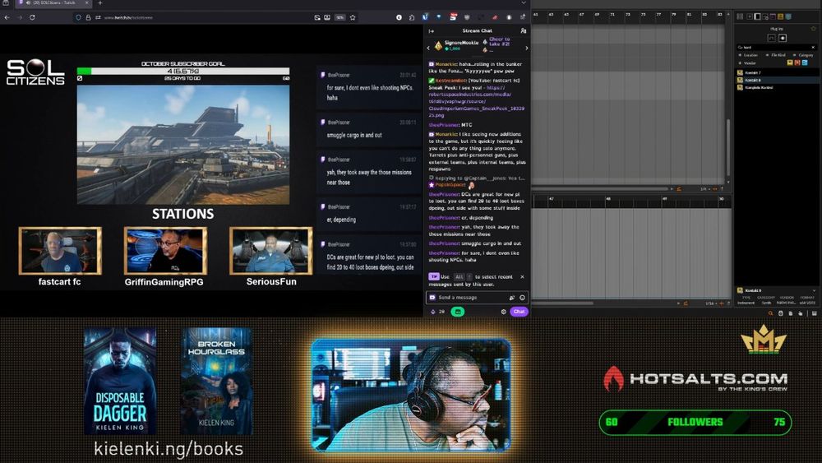
Task: Toggle the instrument plug-in type button
Action: pos(772,38)
